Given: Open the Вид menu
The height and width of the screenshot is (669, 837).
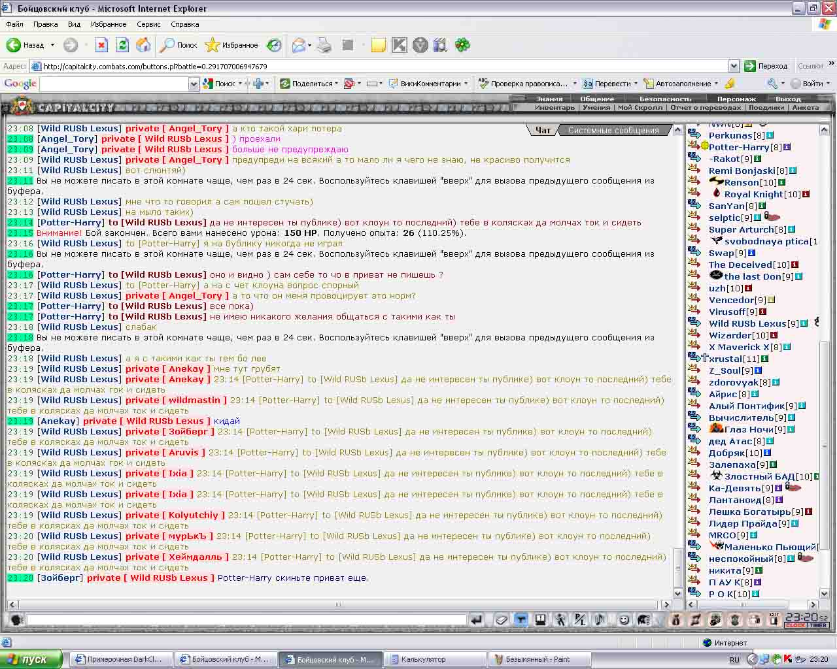Looking at the screenshot, I should [x=74, y=24].
